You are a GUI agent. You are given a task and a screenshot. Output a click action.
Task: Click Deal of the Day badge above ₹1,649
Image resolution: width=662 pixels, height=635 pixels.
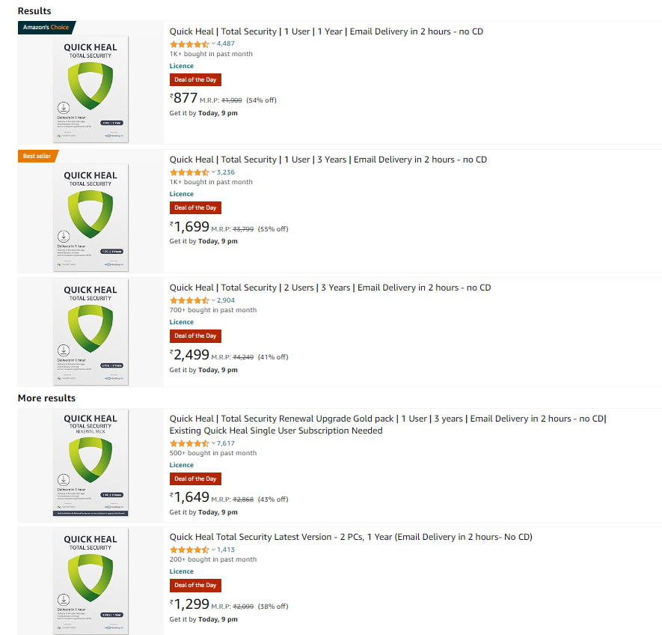tap(195, 478)
